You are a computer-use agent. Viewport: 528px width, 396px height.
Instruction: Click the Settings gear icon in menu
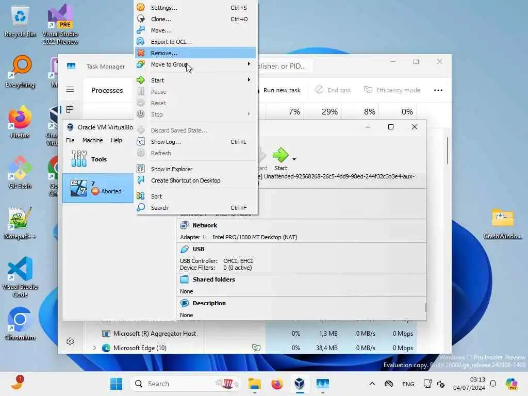point(141,7)
